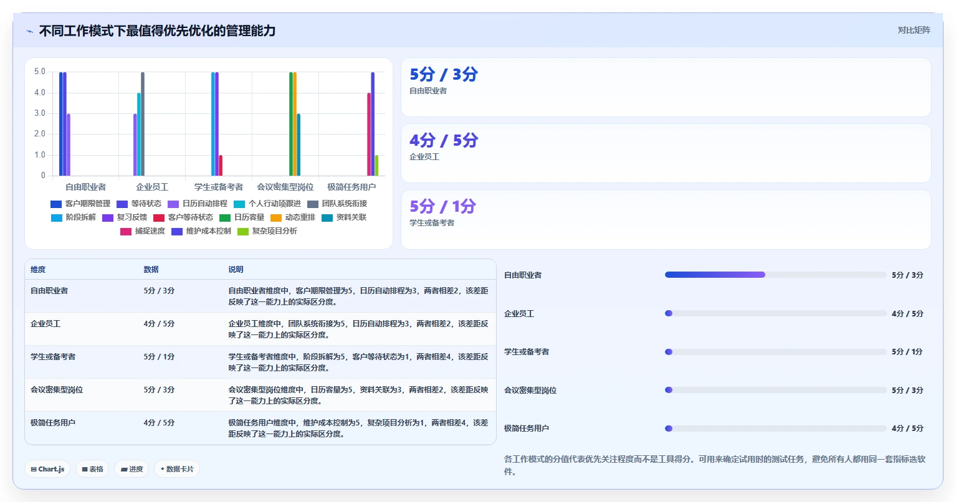Click the 4分 / 5分 value beside 极简任务用户 progress bar

(907, 429)
